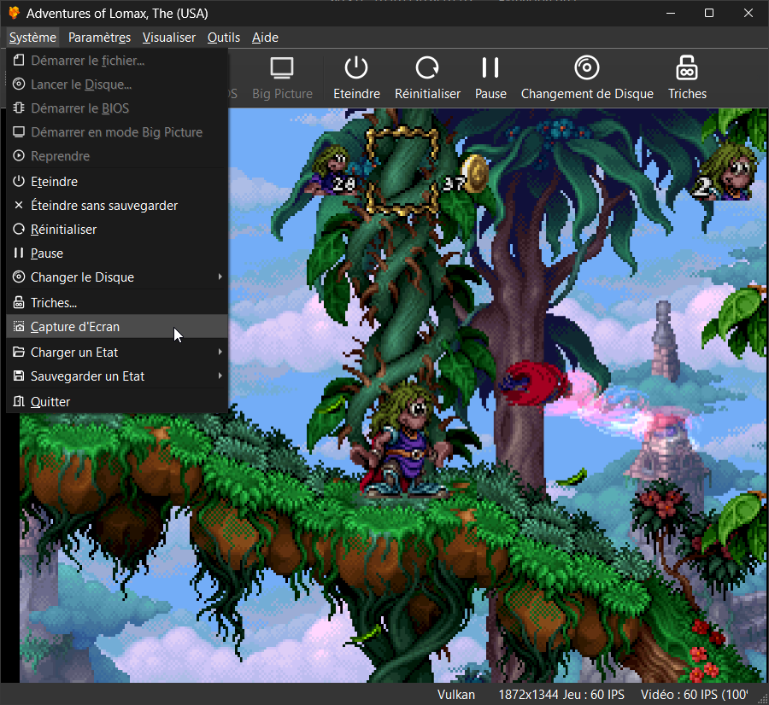The width and height of the screenshot is (769, 705).
Task: Click the Pause label in the toolbar
Action: 490,94
